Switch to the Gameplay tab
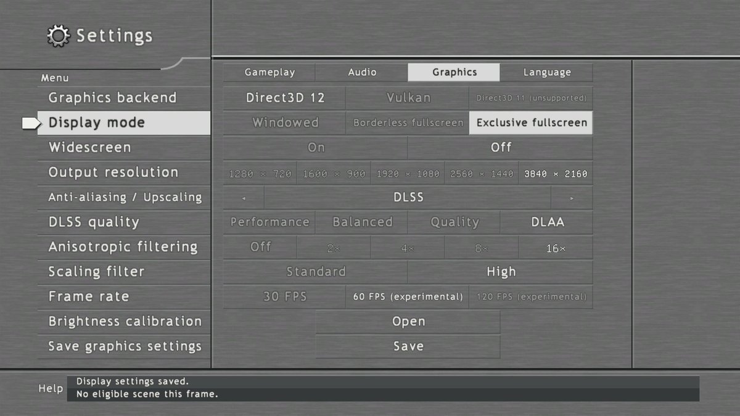Screen dimensions: 740x416 click(269, 72)
